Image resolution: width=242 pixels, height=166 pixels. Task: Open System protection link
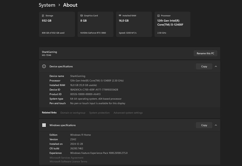(x=99, y=113)
